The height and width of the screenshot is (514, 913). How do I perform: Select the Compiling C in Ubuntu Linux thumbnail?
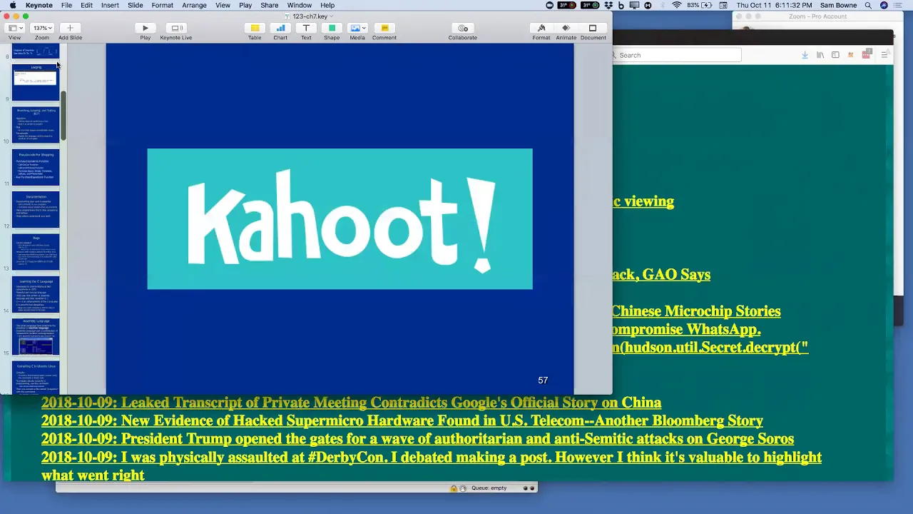[36, 378]
